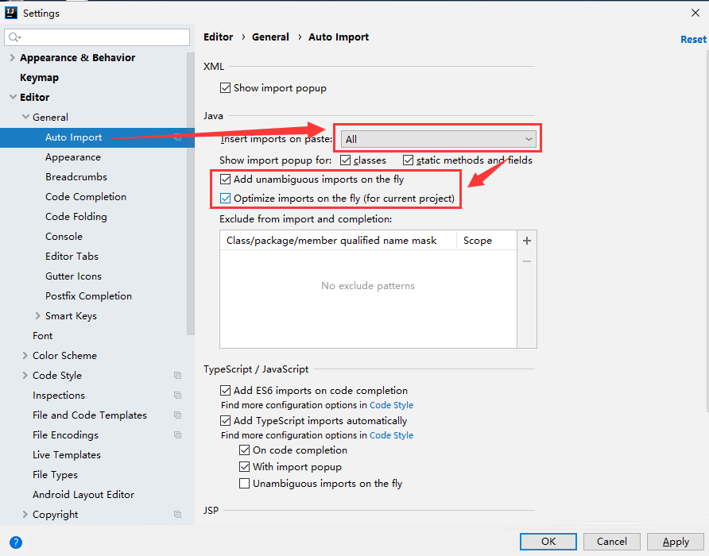
Task: Open Console settings
Action: [64, 237]
